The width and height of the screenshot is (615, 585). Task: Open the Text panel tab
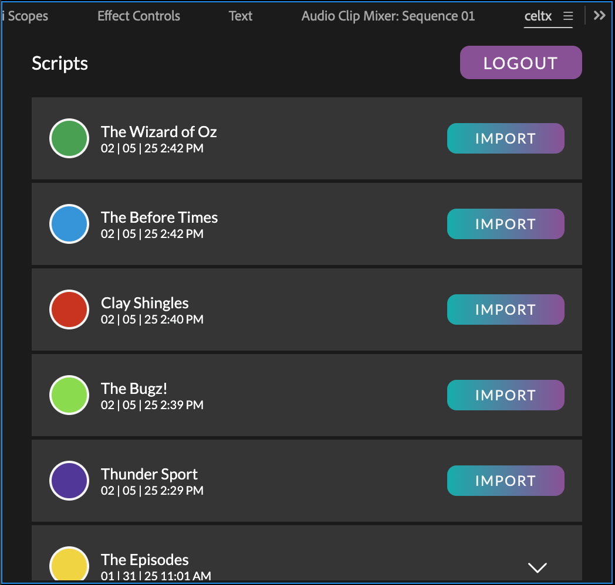pos(241,16)
